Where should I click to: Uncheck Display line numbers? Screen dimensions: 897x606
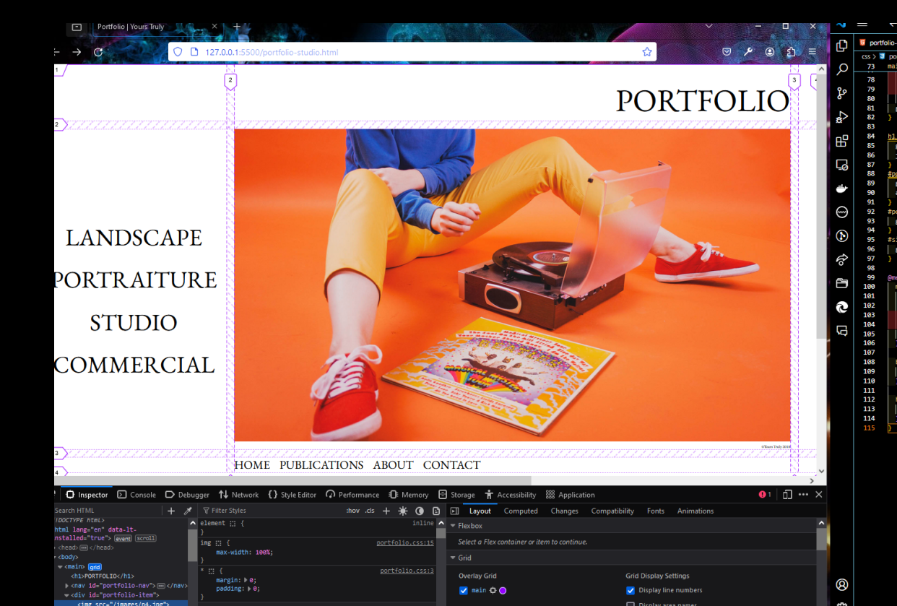point(630,590)
